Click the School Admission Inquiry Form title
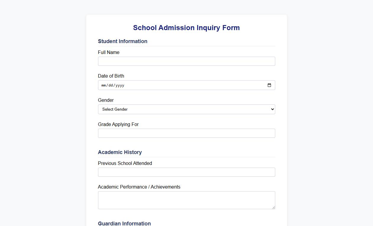Screen dimensions: 373x226 coord(186,27)
